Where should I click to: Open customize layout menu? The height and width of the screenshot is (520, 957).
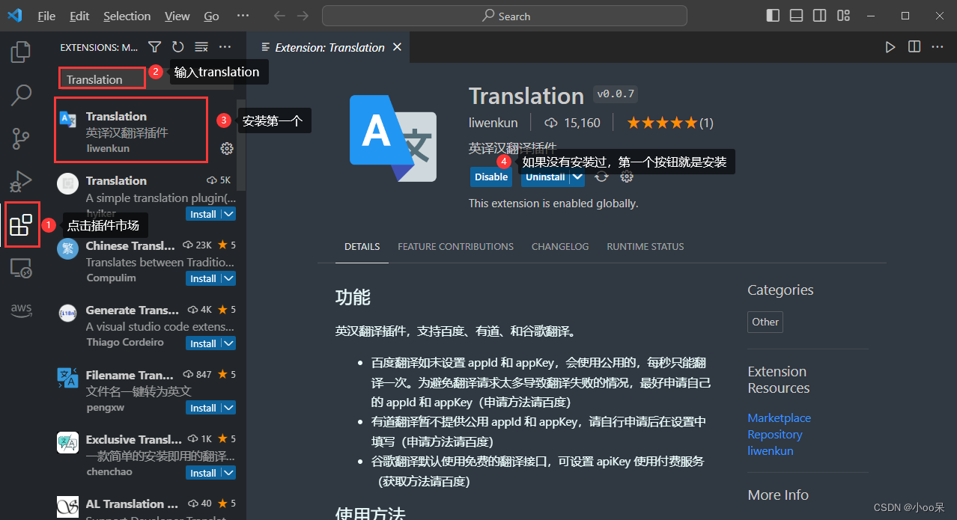(843, 16)
